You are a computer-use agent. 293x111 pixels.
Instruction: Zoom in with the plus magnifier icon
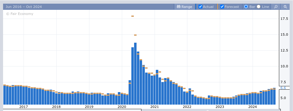(x=276, y=7)
